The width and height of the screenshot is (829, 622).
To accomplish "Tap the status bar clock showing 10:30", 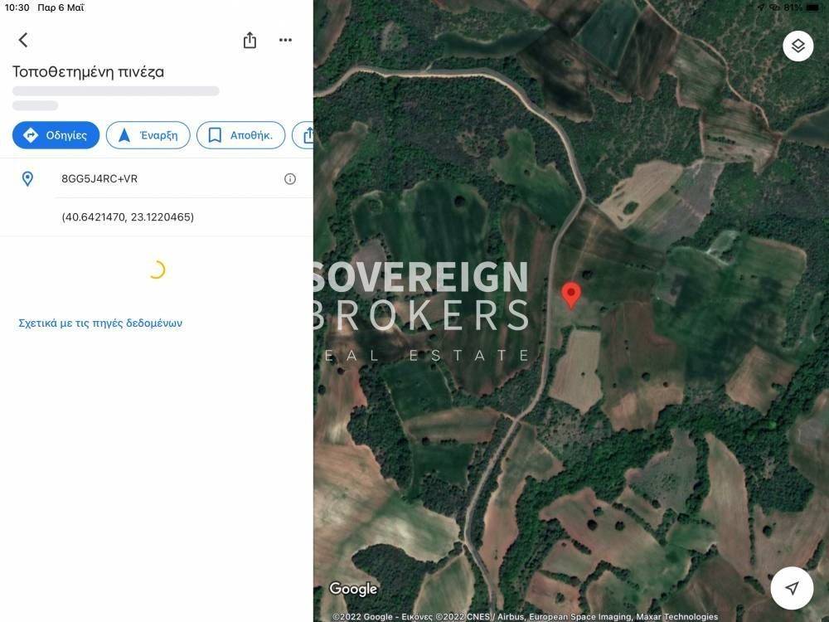I will coord(17,7).
